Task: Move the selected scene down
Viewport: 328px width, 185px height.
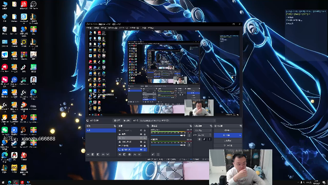Action: 107,155
